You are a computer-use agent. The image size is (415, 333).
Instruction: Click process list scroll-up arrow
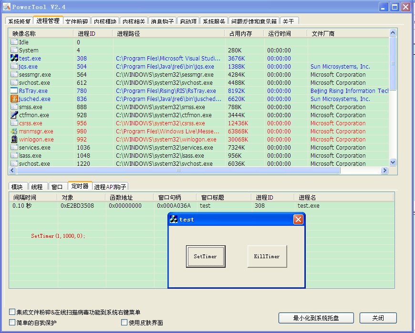tap(393, 33)
